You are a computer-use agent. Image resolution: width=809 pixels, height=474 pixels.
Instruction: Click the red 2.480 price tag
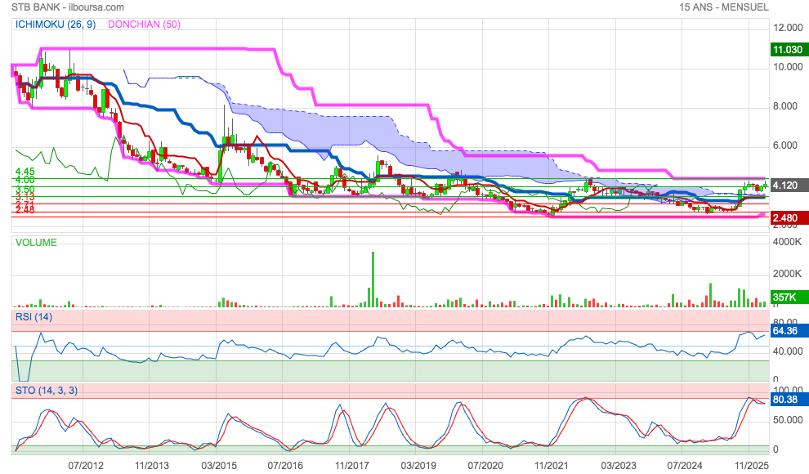click(x=789, y=217)
